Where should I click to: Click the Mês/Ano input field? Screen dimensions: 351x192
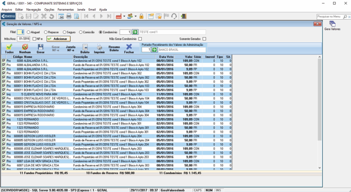(x=24, y=39)
